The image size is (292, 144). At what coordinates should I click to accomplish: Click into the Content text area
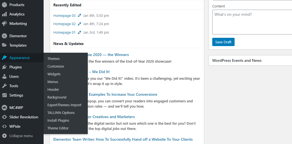pyautogui.click(x=252, y=22)
